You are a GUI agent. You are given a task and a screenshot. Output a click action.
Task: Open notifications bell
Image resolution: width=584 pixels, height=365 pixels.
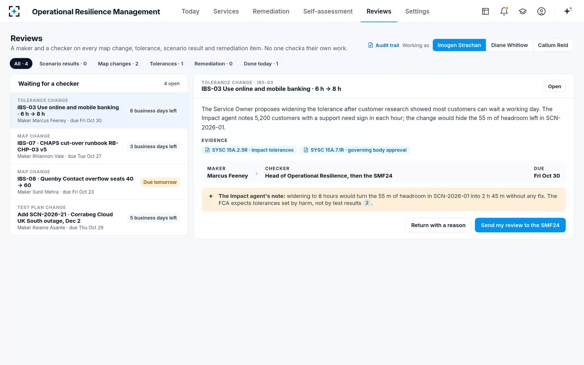tap(504, 11)
